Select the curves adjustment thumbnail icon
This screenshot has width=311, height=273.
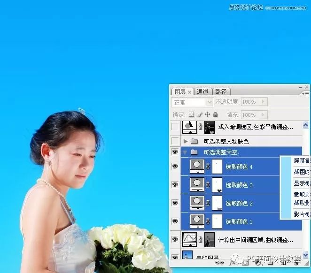pos(189,240)
